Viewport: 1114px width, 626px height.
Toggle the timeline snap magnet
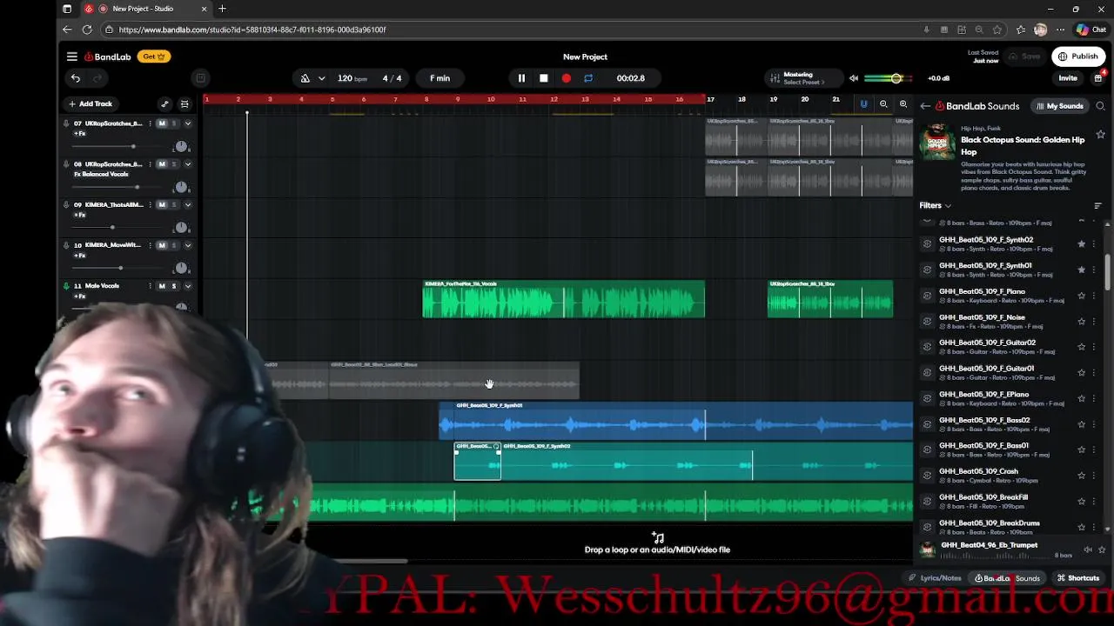tap(863, 103)
